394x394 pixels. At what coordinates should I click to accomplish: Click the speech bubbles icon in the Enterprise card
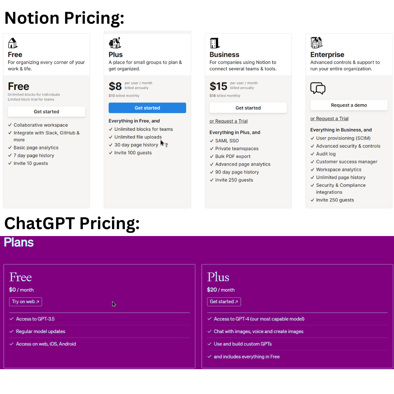coord(318,88)
